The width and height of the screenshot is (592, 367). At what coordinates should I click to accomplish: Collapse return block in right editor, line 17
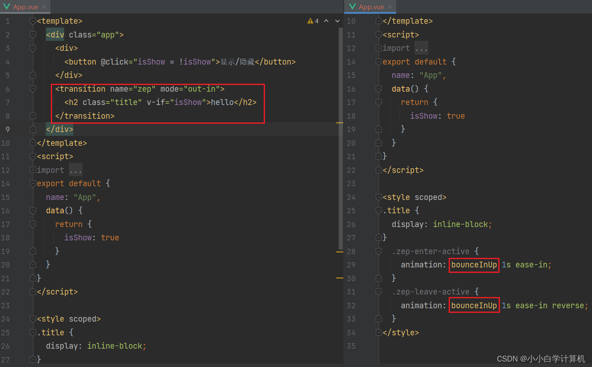pyautogui.click(x=379, y=102)
